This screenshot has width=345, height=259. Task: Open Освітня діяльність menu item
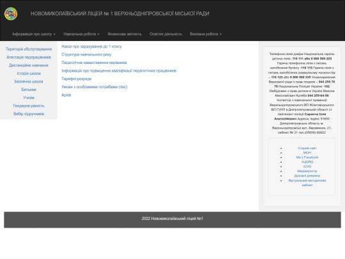(165, 34)
